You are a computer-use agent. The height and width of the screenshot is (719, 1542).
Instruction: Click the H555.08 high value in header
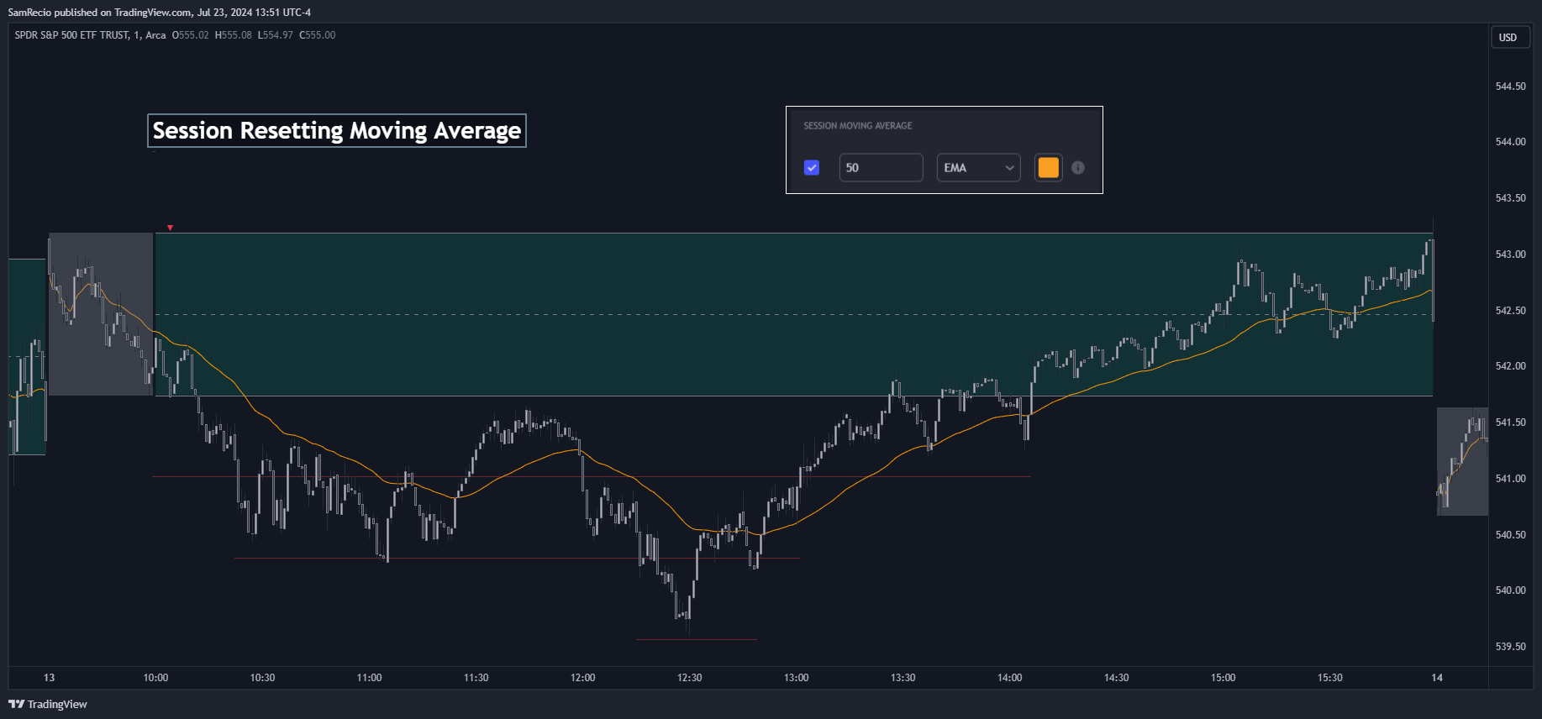click(x=234, y=35)
